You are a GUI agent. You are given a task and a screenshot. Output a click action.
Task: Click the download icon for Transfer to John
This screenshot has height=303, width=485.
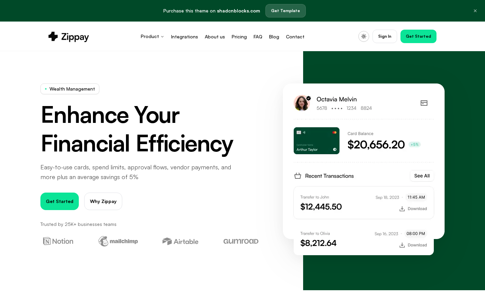[402, 209]
